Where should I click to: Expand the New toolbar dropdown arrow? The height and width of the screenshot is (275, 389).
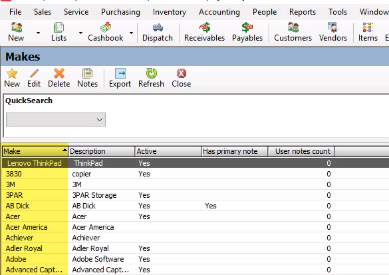[x=38, y=33]
